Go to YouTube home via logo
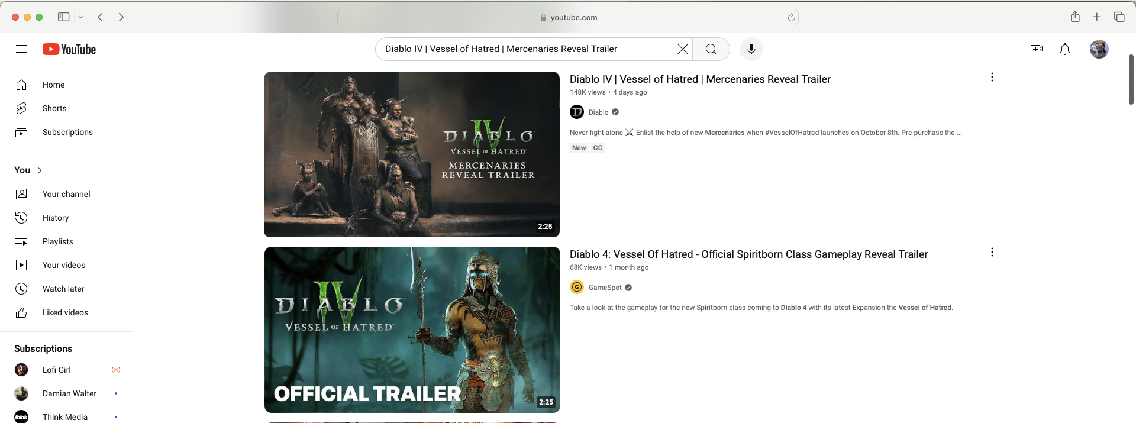The image size is (1136, 423). (x=69, y=49)
